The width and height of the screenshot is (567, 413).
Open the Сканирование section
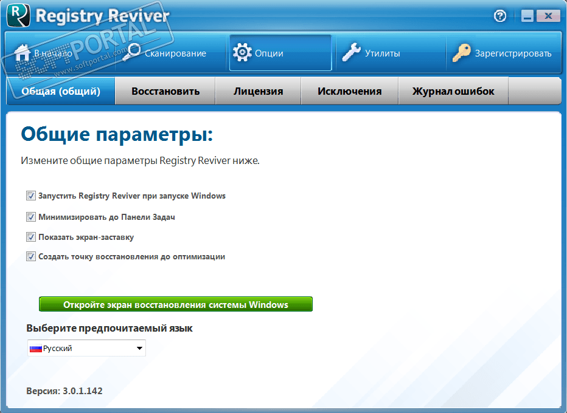pos(172,53)
